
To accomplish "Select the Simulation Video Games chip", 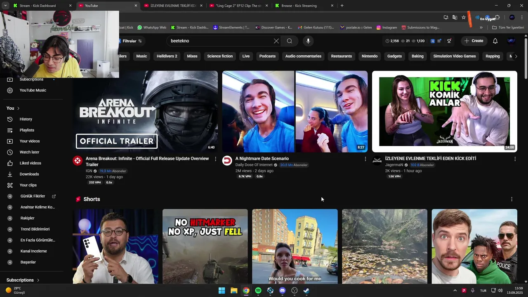I will (455, 56).
